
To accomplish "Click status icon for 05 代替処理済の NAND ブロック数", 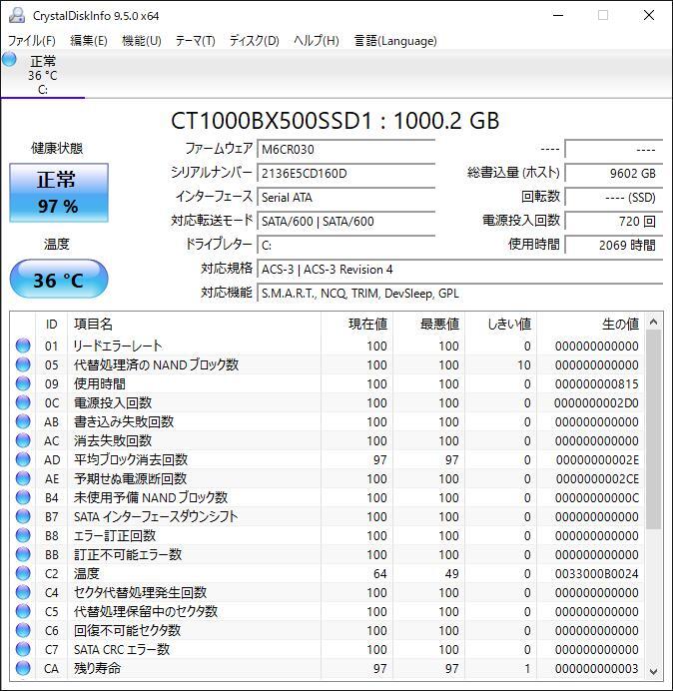I will [x=23, y=364].
